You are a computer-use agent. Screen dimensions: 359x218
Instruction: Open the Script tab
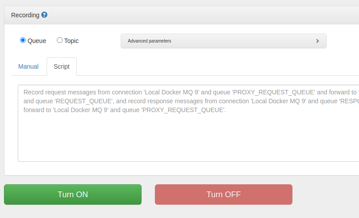[62, 66]
